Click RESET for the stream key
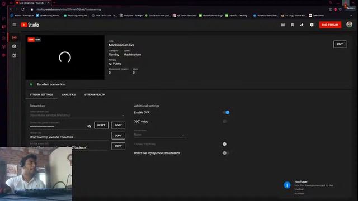The image size is (358, 201). [x=101, y=125]
